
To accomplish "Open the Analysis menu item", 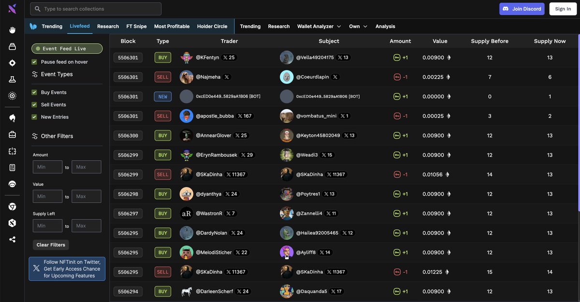I will [385, 26].
